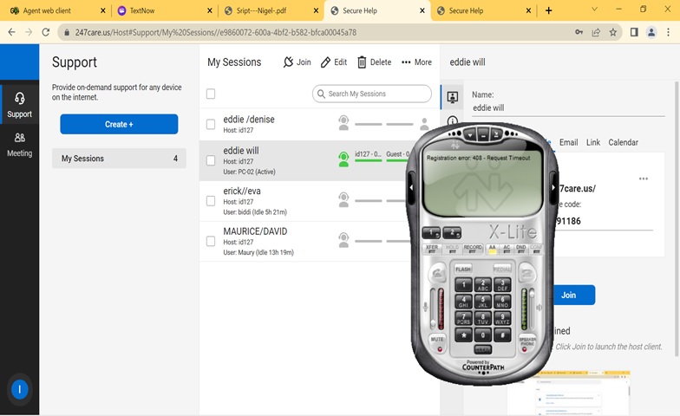
Task: Switch to the Calendar tab
Action: pos(623,142)
